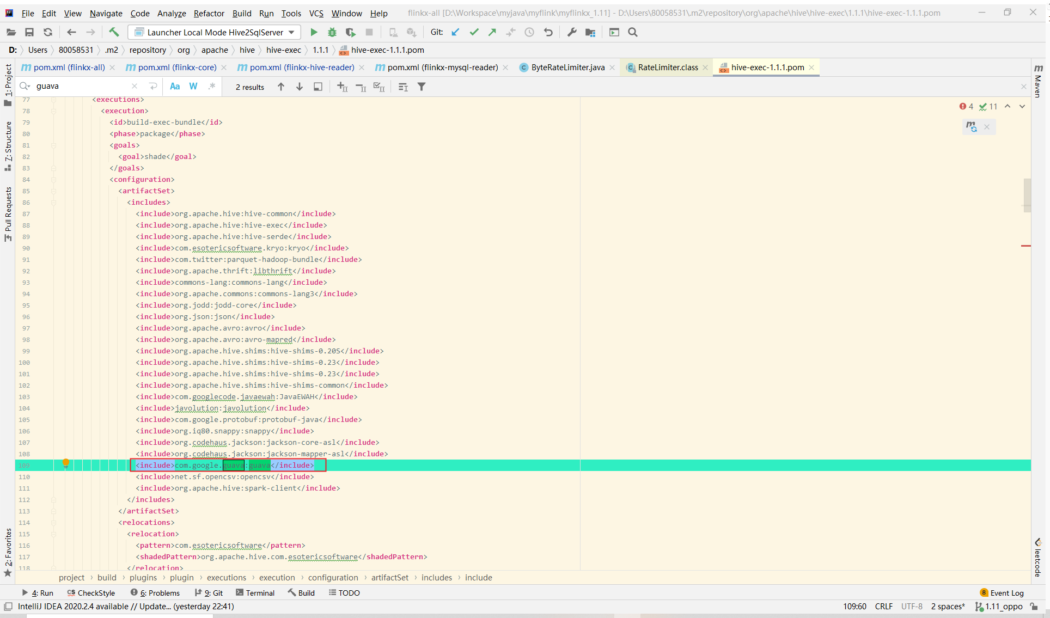Open the Event Log button

tap(1002, 593)
